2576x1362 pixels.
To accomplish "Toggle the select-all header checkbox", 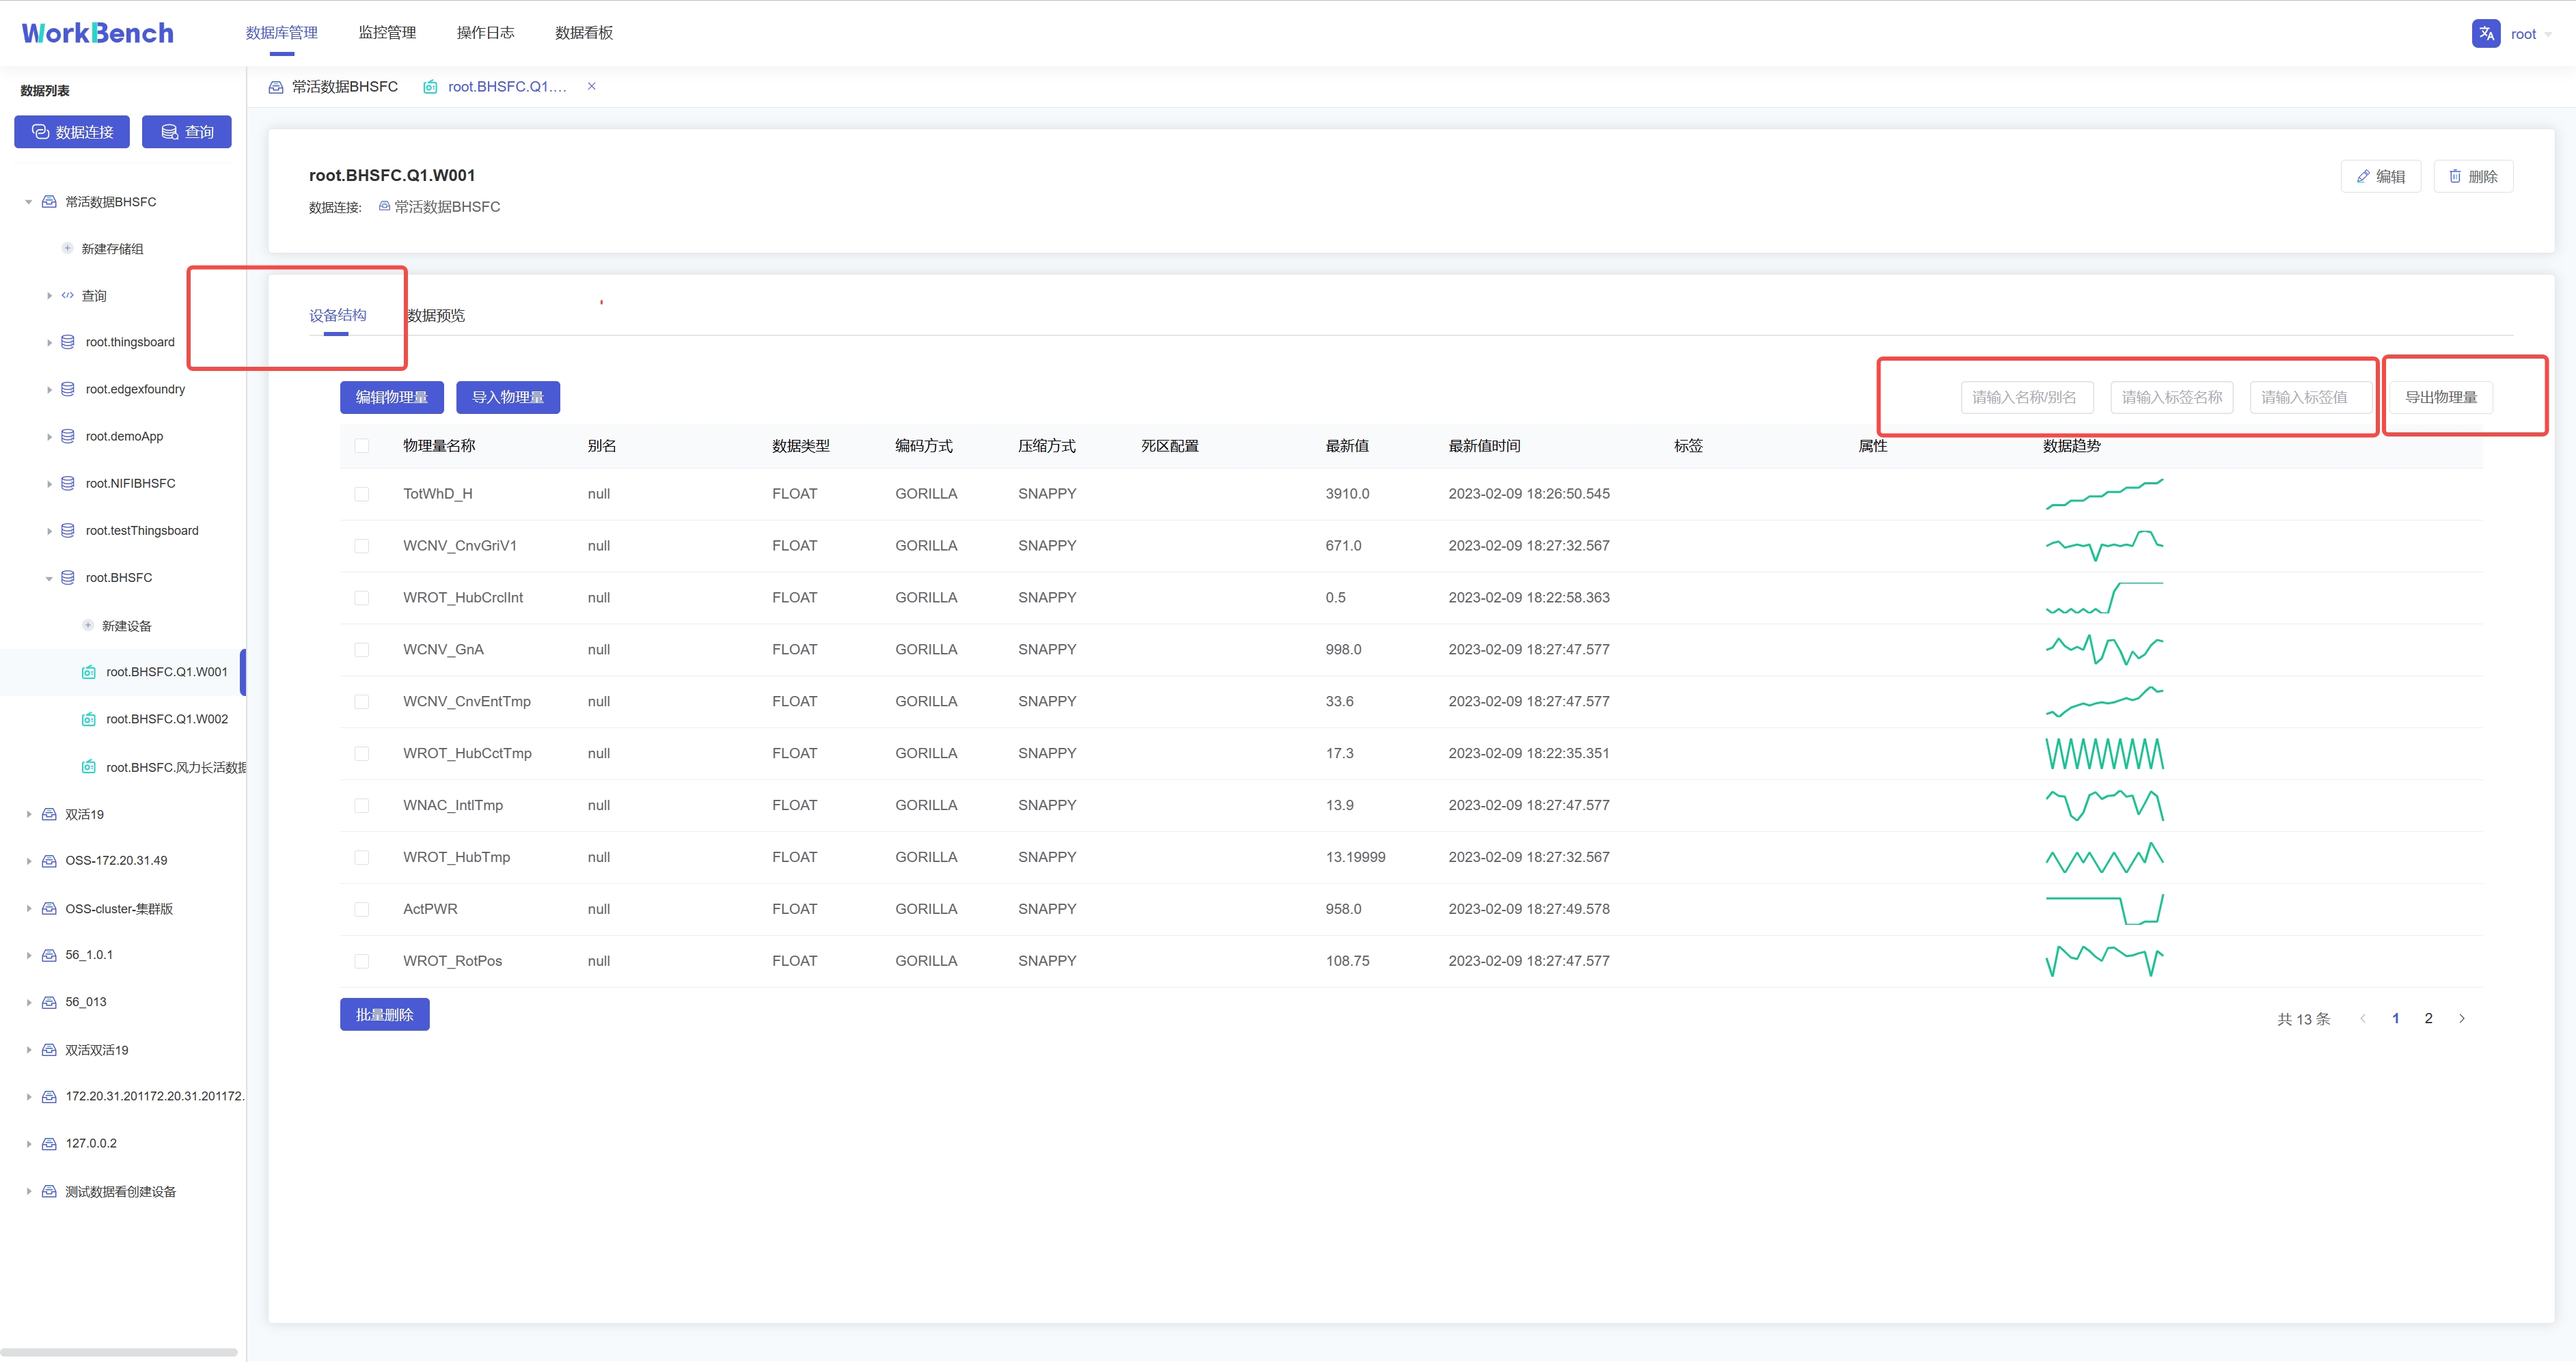I will click(x=362, y=446).
